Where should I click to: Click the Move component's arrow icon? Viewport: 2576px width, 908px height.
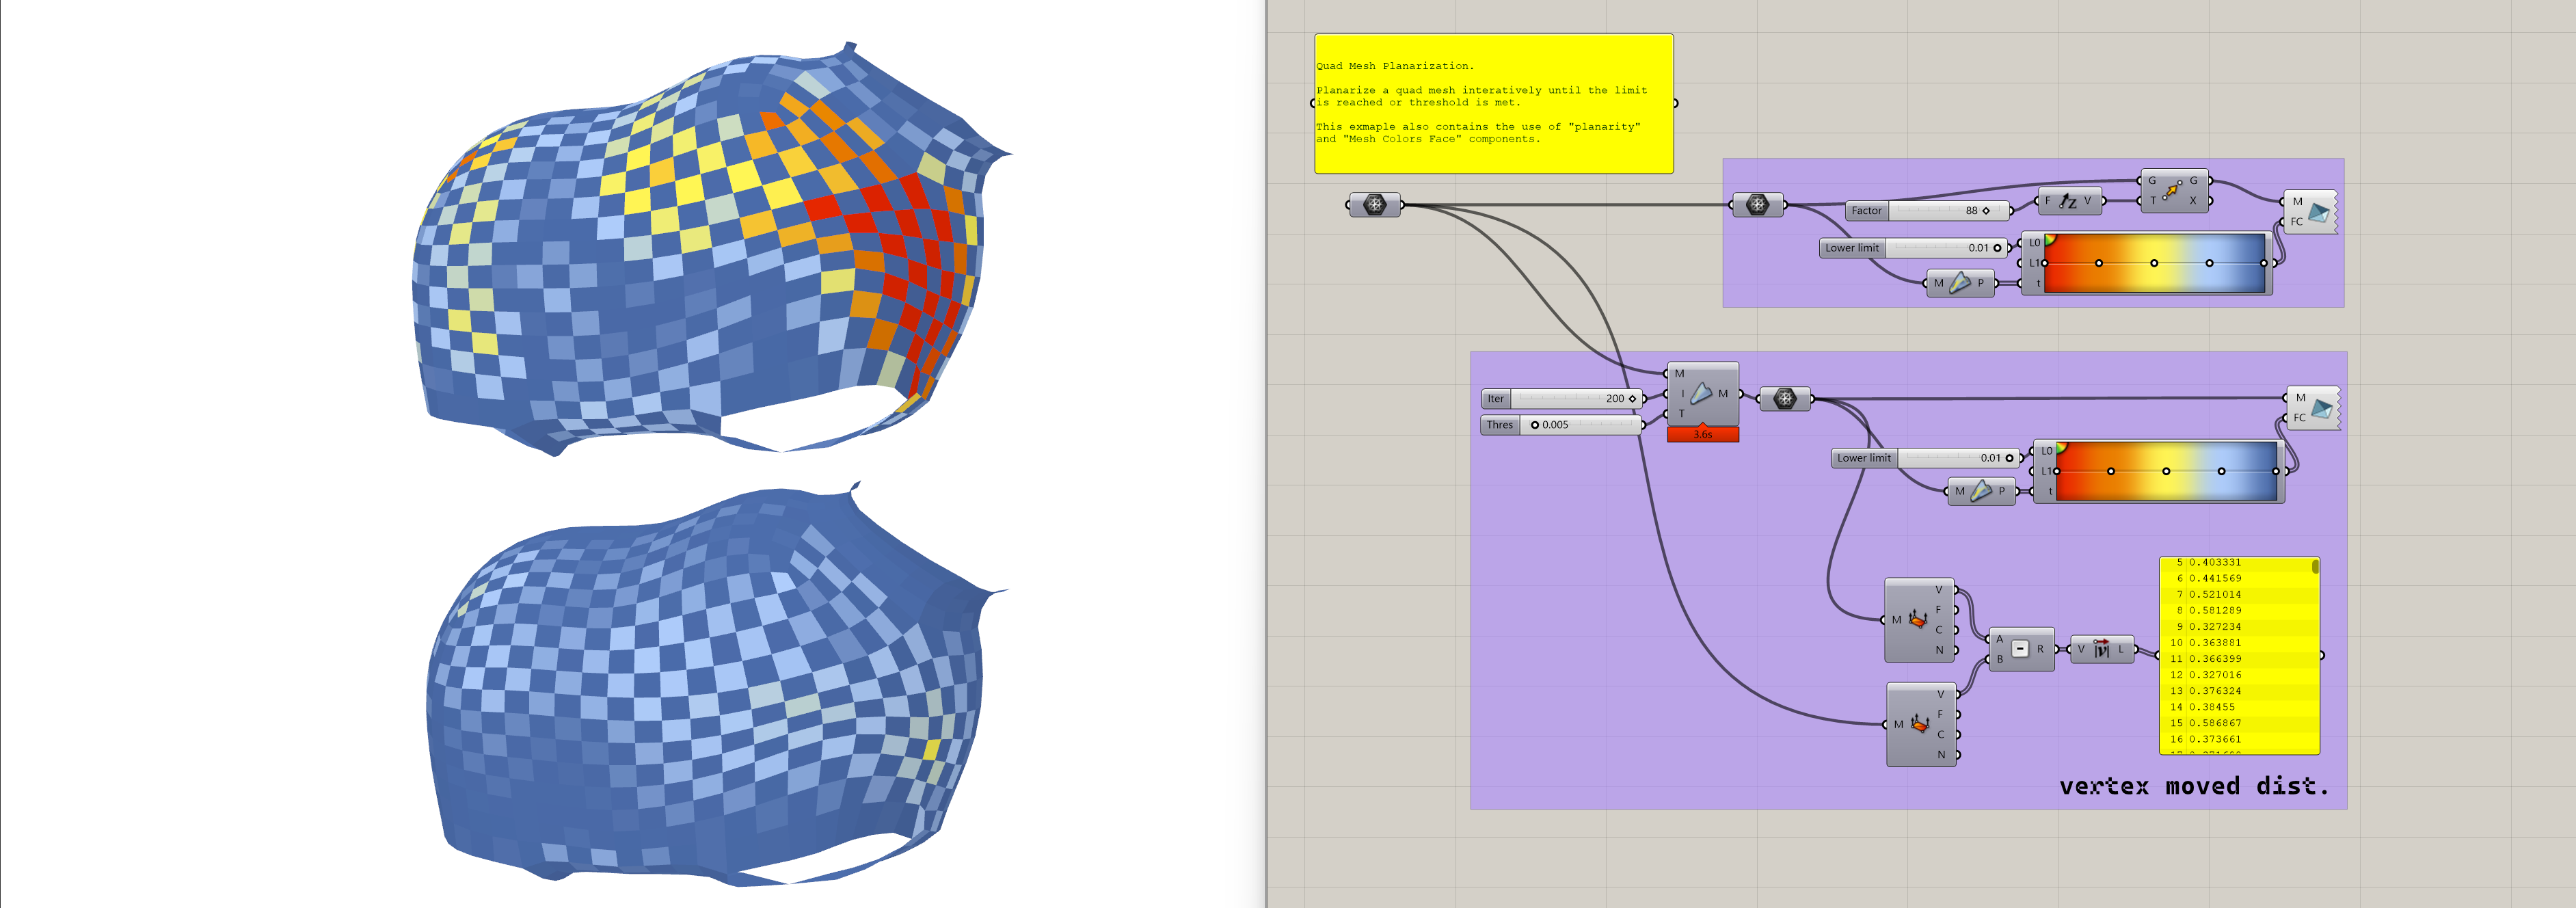(x=2172, y=191)
